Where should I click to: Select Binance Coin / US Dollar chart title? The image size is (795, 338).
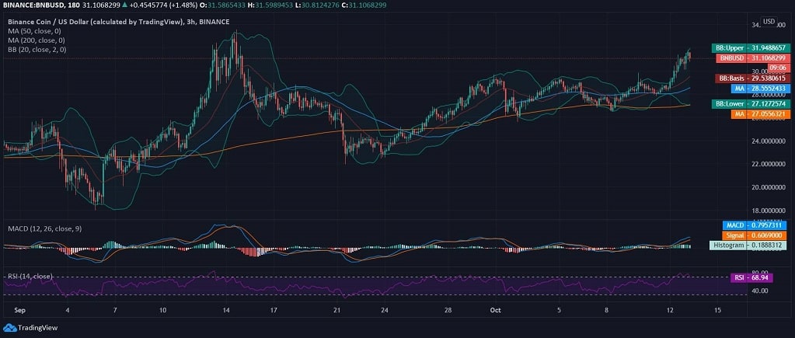118,22
